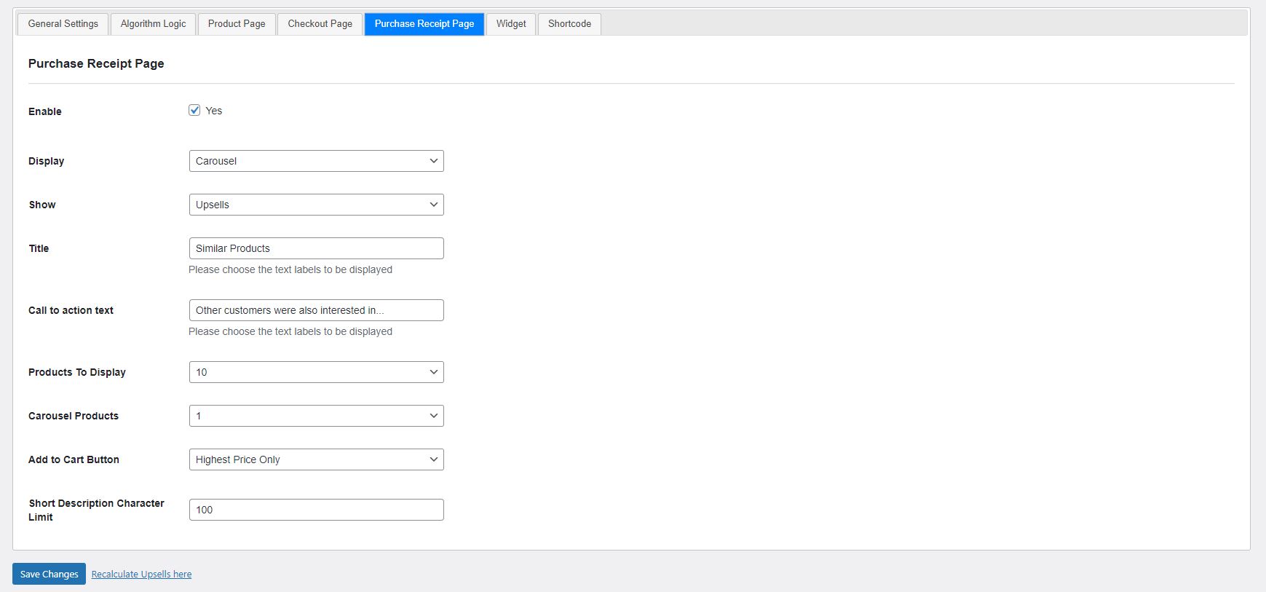This screenshot has width=1266, height=592.
Task: Click the Yes label beside Enable
Action: click(x=214, y=111)
